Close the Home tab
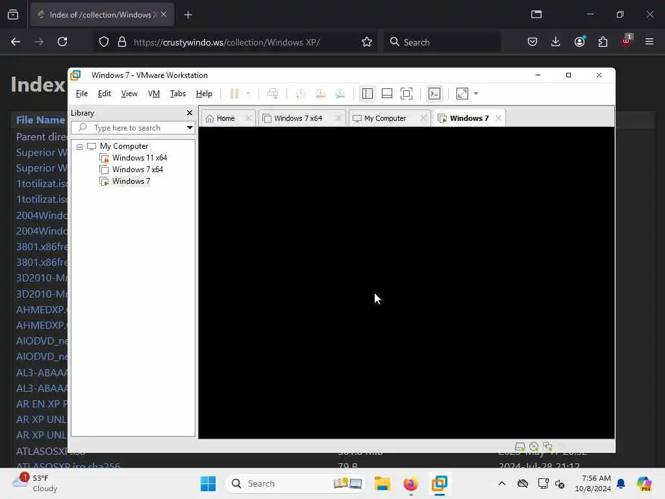 (249, 118)
